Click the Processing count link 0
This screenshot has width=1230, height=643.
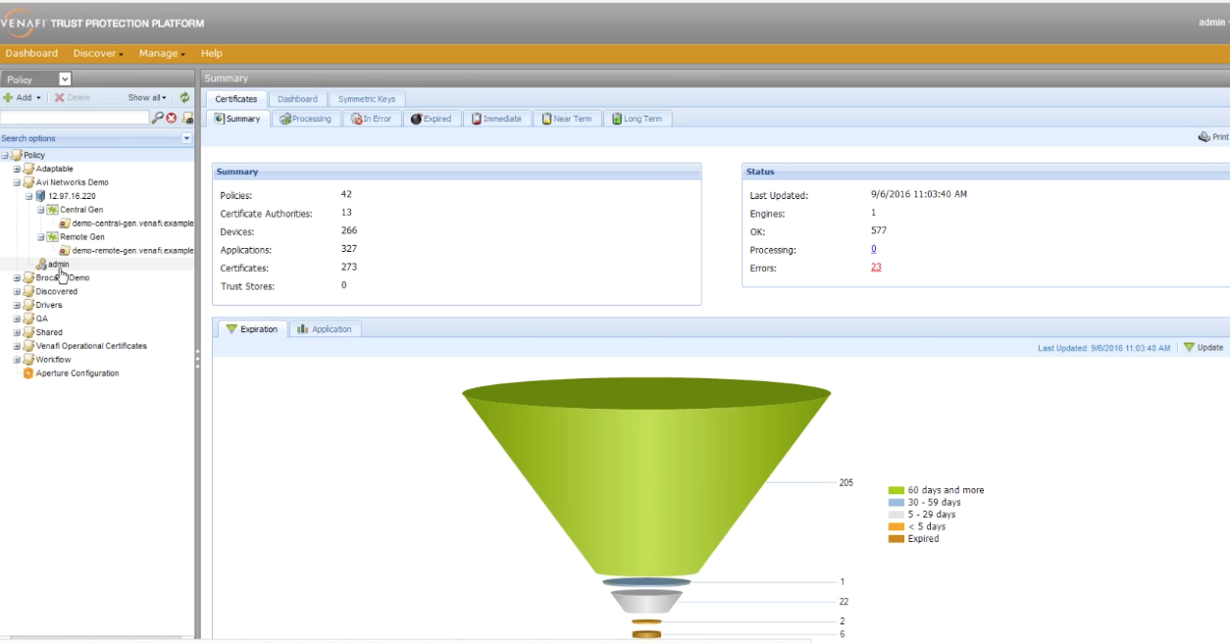873,249
